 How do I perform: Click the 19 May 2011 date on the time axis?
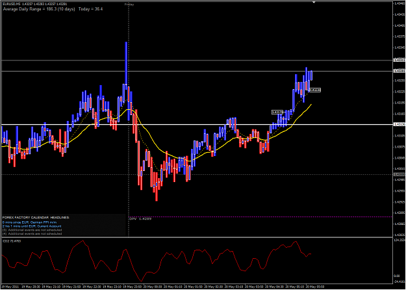(x=11, y=287)
